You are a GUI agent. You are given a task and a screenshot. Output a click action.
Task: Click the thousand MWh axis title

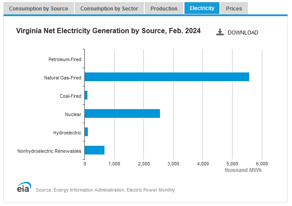[x=243, y=170]
